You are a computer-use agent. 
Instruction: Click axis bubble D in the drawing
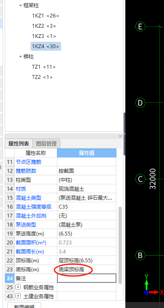140,102
